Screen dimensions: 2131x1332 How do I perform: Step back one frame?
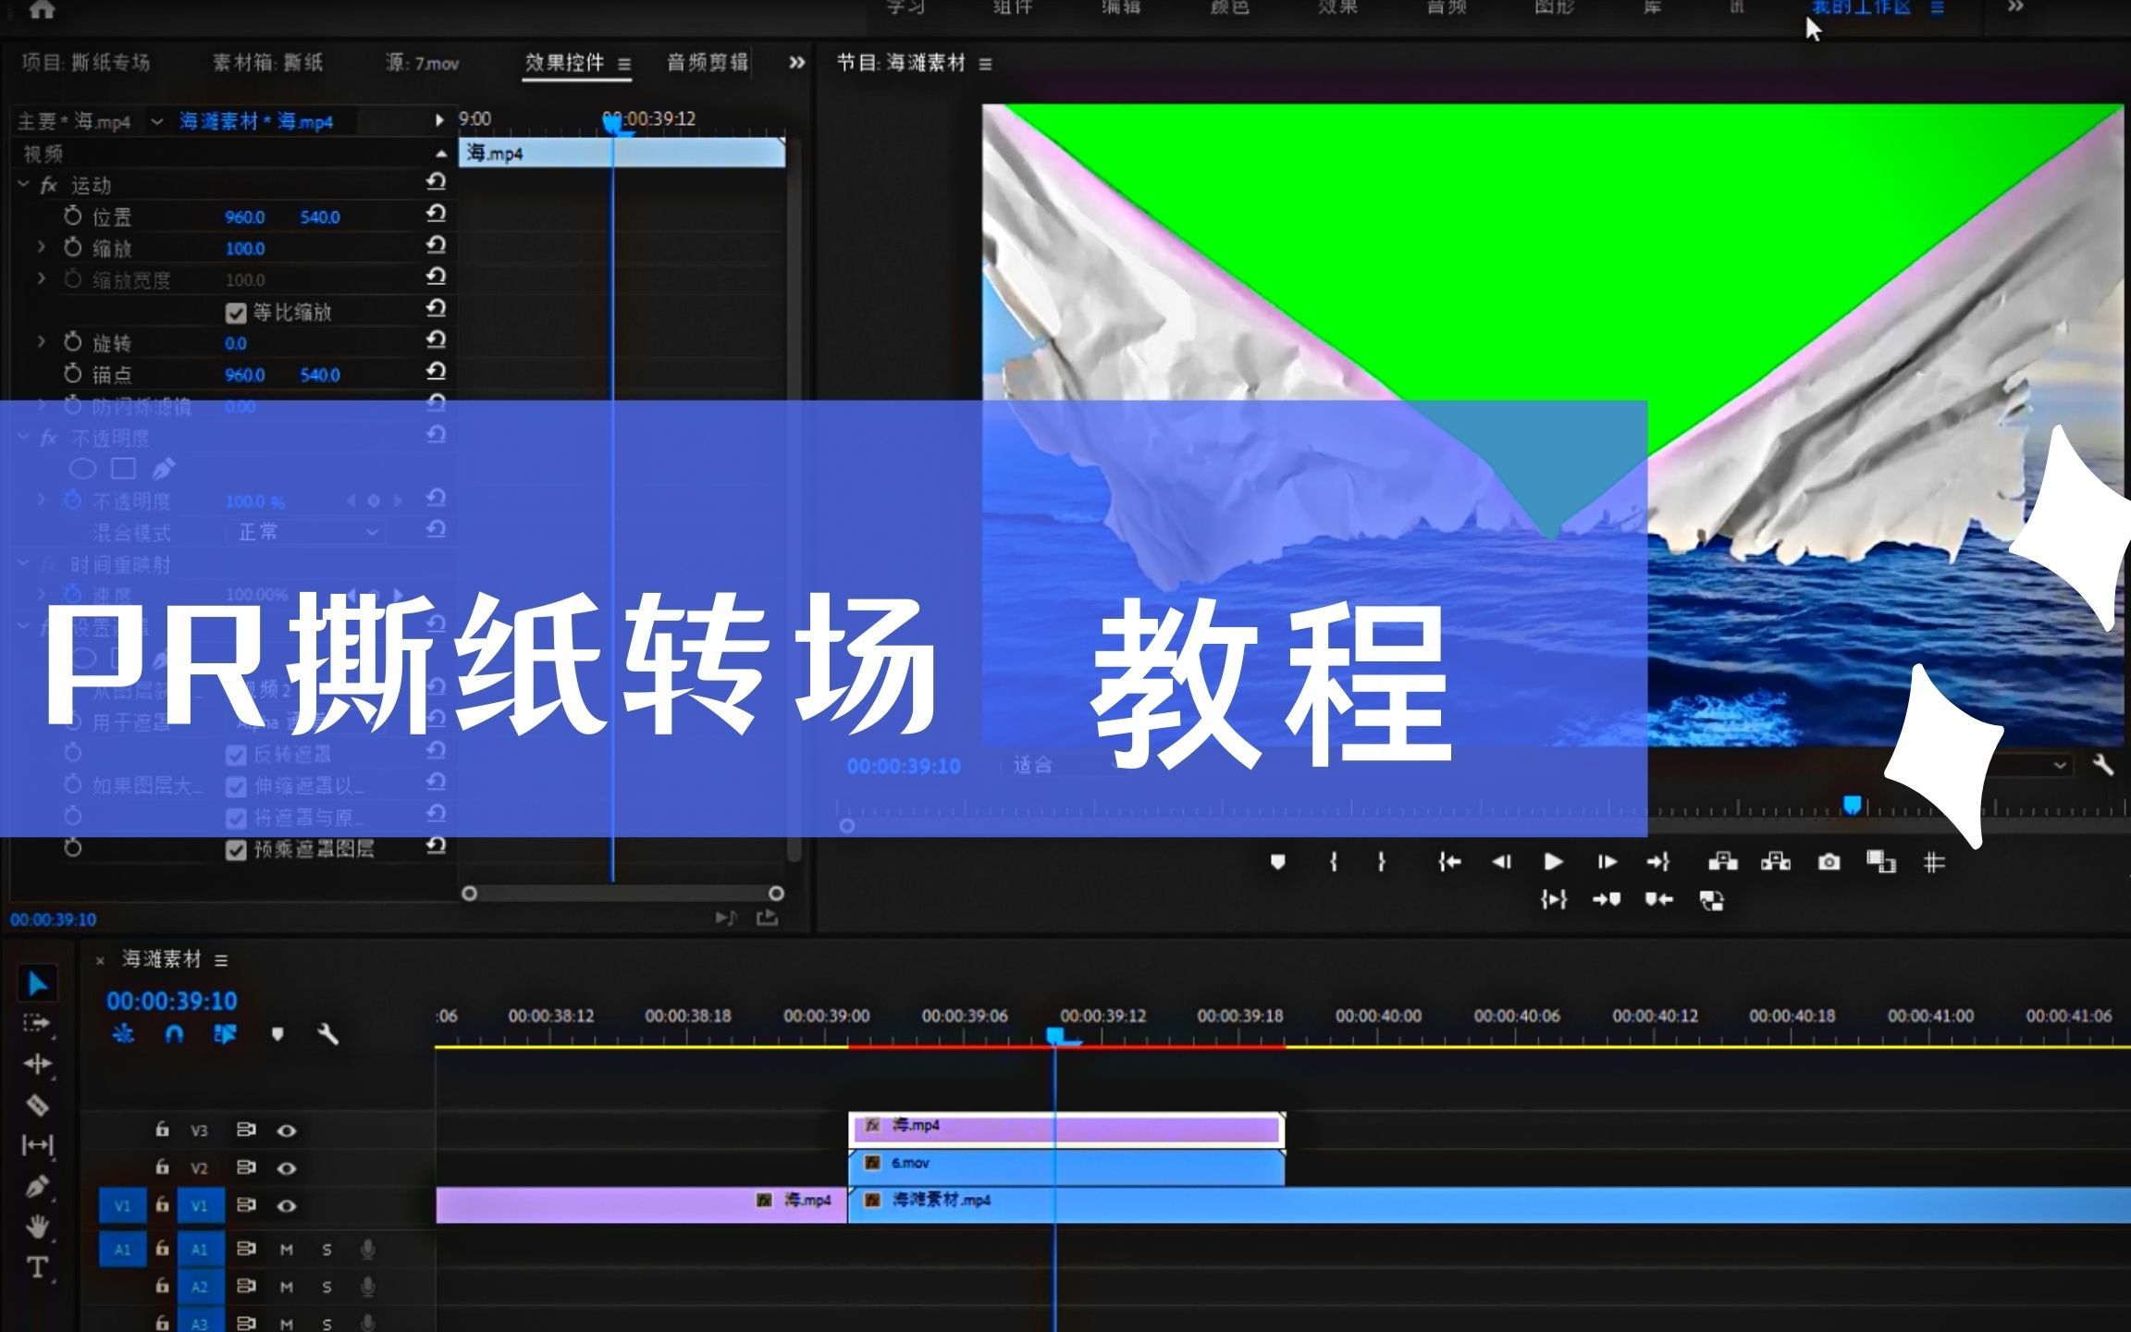1501,862
